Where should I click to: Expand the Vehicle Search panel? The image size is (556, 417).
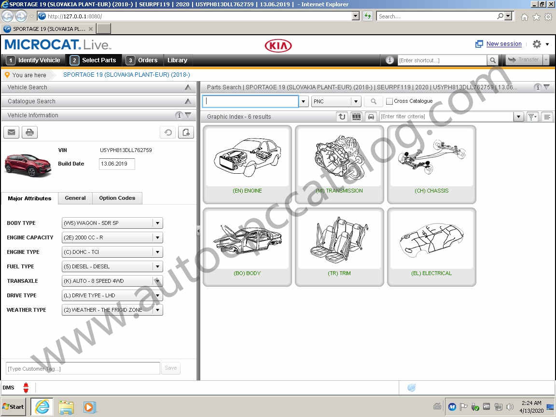[188, 87]
